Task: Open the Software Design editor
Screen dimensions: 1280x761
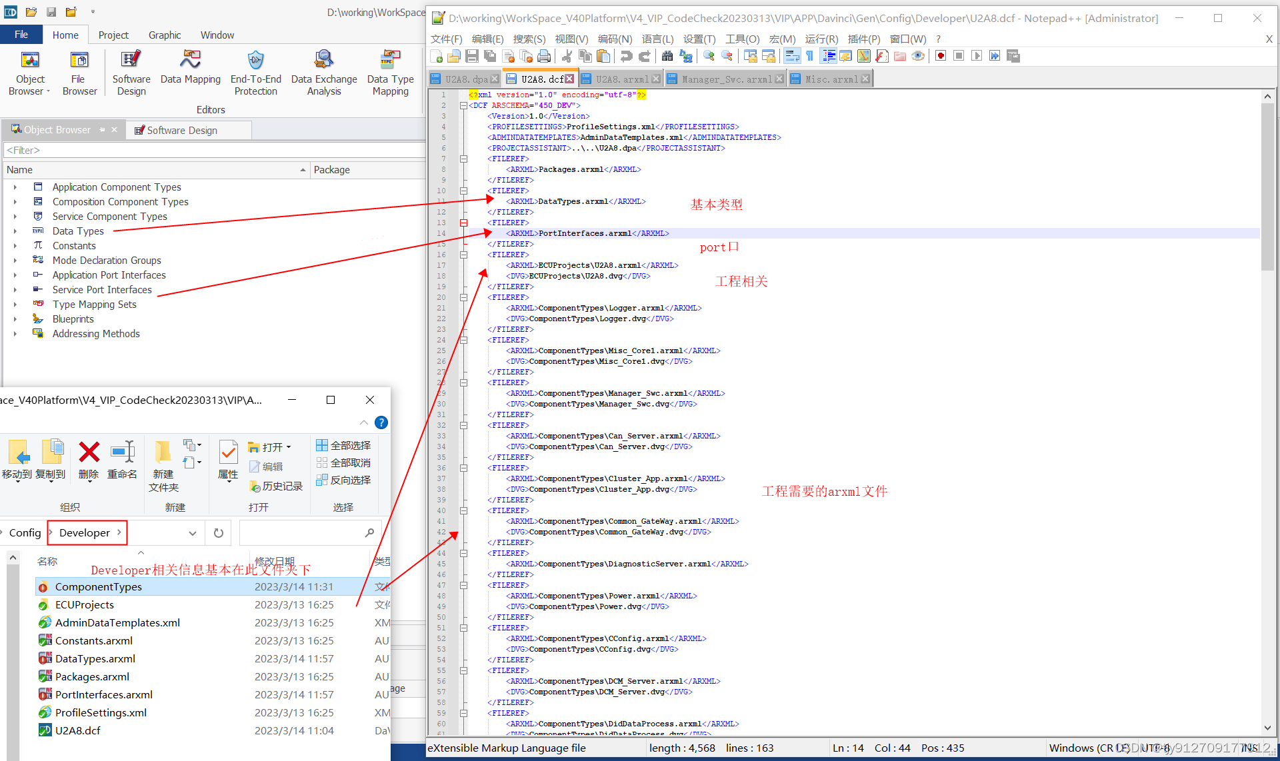Action: coord(131,72)
